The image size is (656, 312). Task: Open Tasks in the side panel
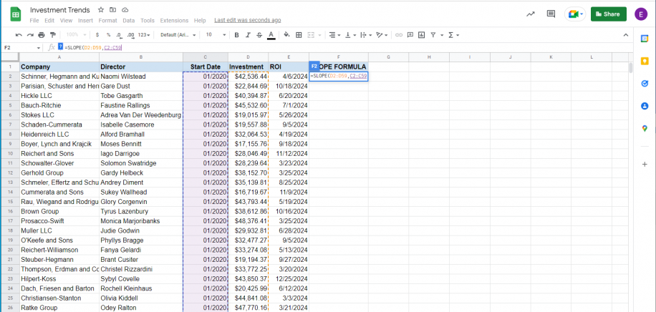pyautogui.click(x=645, y=83)
